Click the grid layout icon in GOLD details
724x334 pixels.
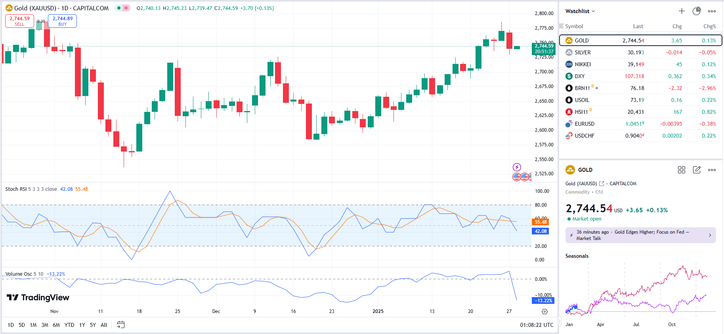(682, 170)
